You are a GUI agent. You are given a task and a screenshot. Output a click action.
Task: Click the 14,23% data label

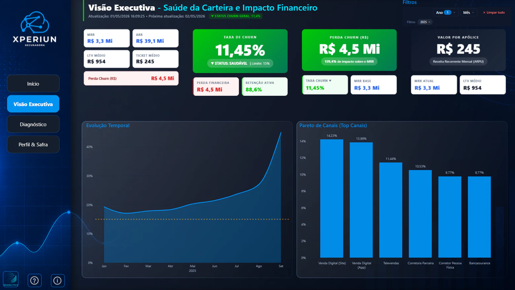click(x=332, y=136)
